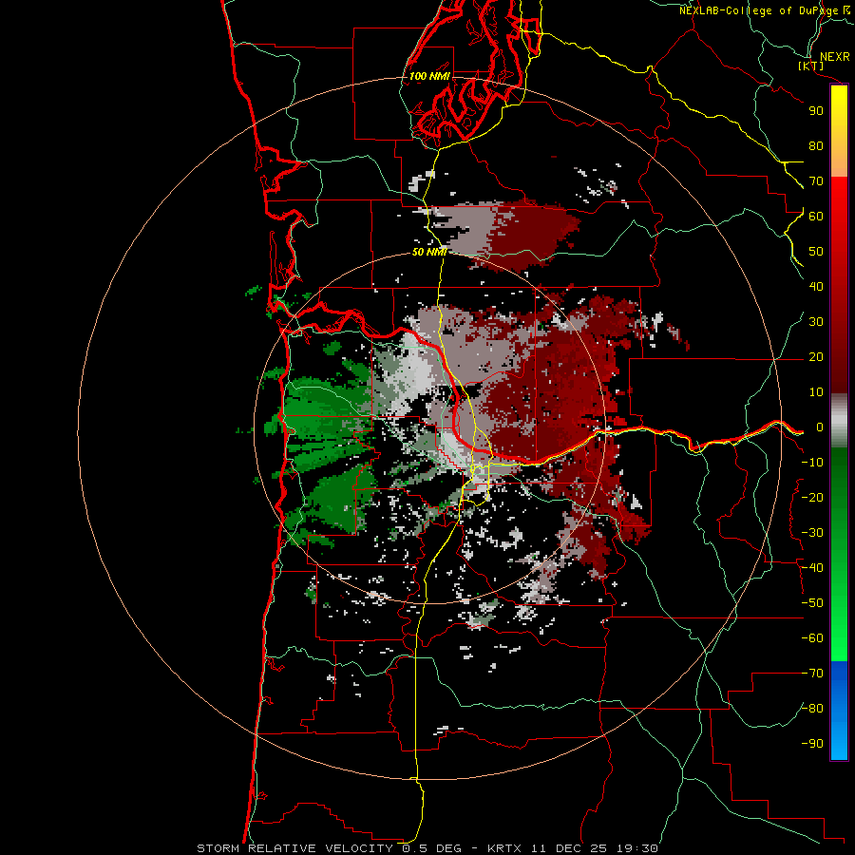Screen dimensions: 855x855
Task: Click the 40 value on the velocity scale
Action: pyautogui.click(x=816, y=287)
